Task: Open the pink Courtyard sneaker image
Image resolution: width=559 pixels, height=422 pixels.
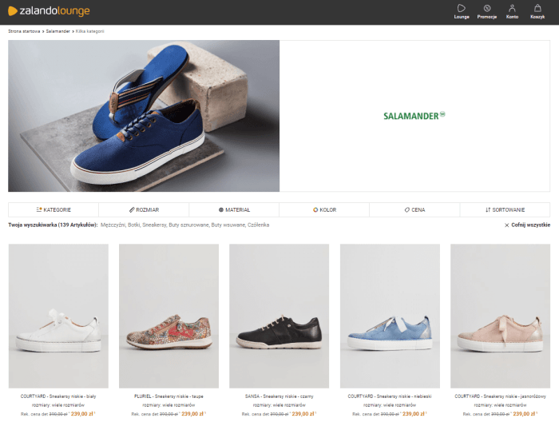Action: coord(500,316)
